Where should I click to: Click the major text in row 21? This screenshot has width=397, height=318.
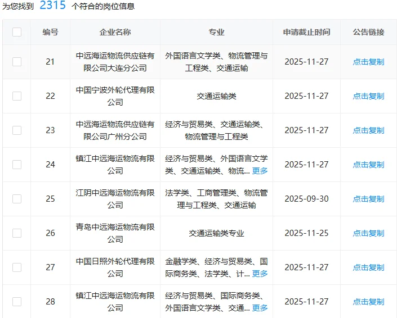point(216,62)
